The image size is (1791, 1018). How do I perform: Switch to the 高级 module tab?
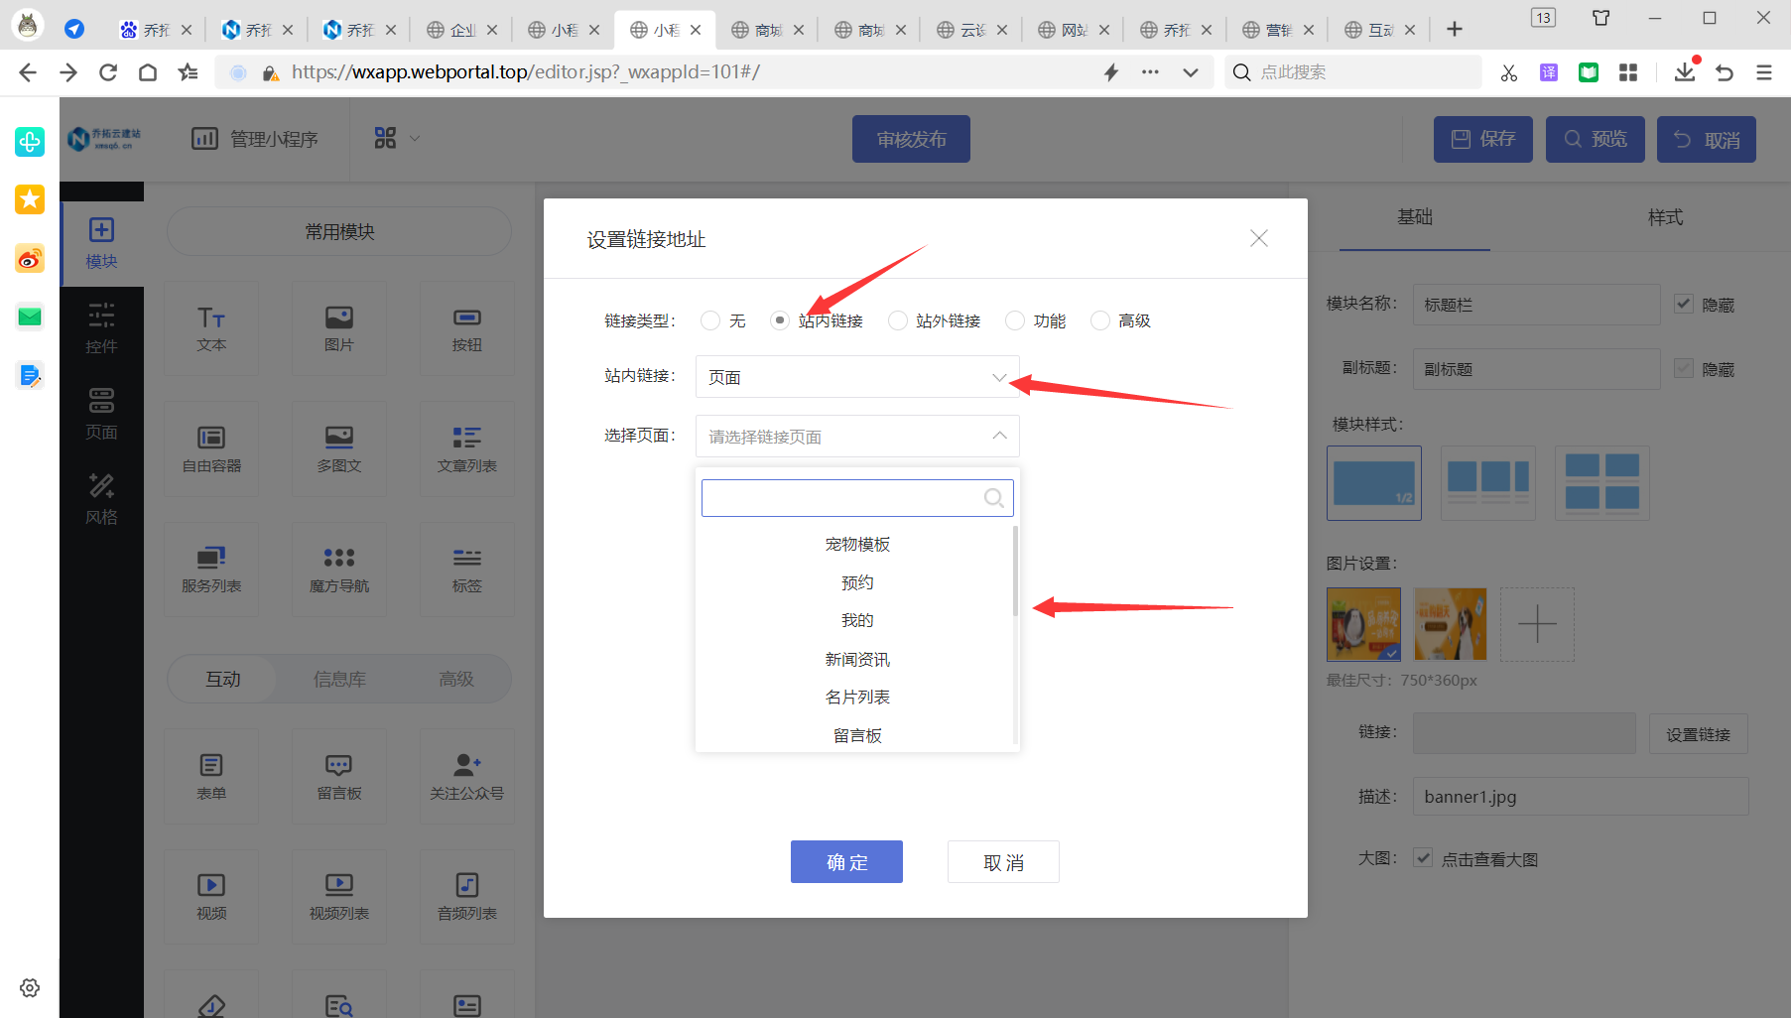pos(456,679)
